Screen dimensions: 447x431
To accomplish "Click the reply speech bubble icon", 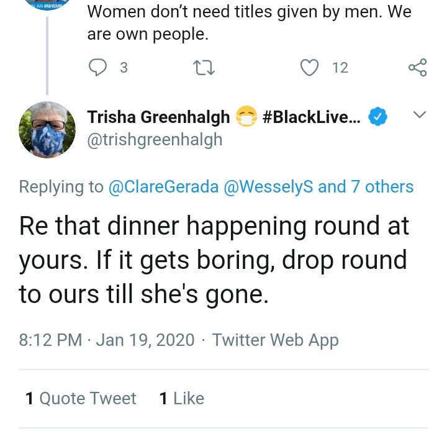I will [98, 67].
